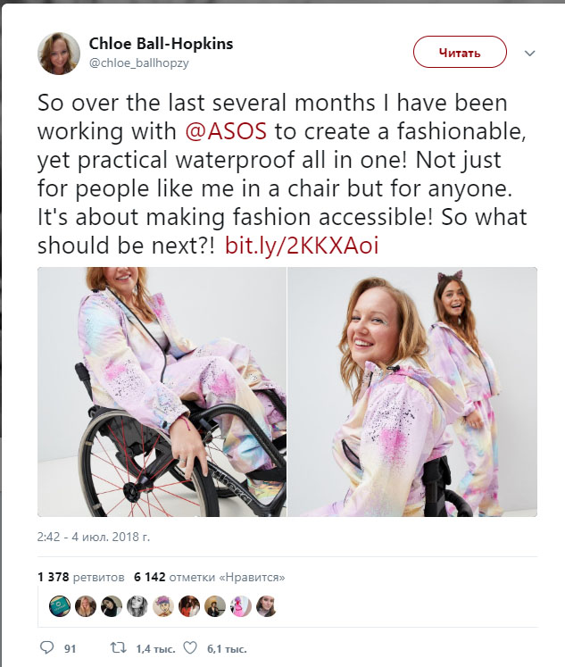Follow the account with the Читать button

[460, 53]
